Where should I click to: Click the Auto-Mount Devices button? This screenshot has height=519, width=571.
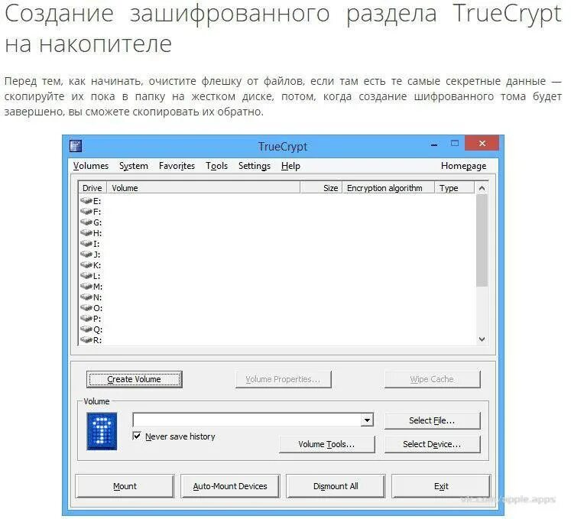pos(230,486)
